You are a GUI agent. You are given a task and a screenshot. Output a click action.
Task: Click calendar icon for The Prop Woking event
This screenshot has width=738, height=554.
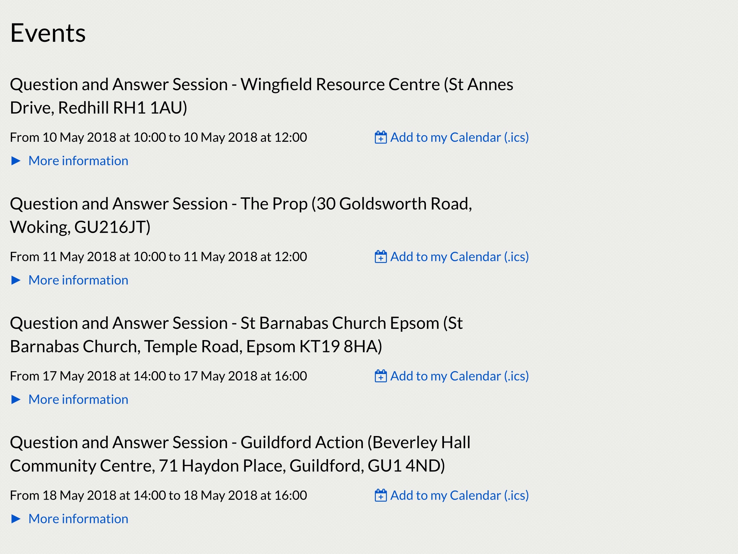click(x=381, y=257)
